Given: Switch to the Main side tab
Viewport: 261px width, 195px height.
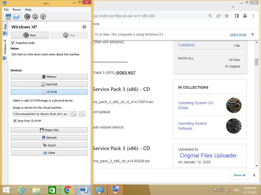Looking at the screenshot, I should click(5, 29).
